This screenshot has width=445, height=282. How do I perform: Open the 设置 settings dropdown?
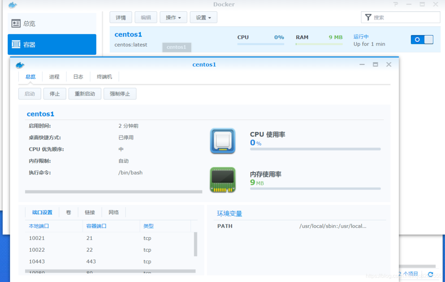(x=203, y=17)
